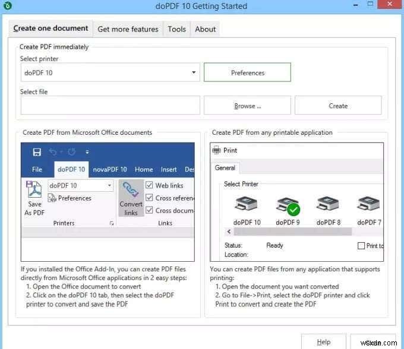Click the Convert links icon
The width and height of the screenshot is (404, 349).
point(131,189)
